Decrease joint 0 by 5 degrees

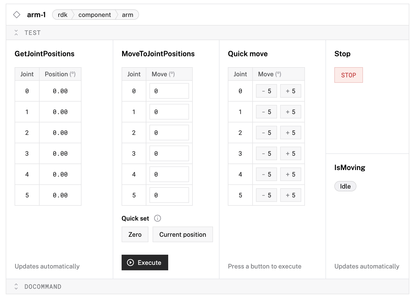tap(266, 91)
